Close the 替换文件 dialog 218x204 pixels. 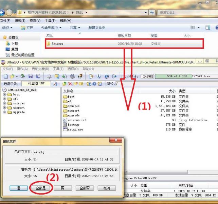[116, 140]
